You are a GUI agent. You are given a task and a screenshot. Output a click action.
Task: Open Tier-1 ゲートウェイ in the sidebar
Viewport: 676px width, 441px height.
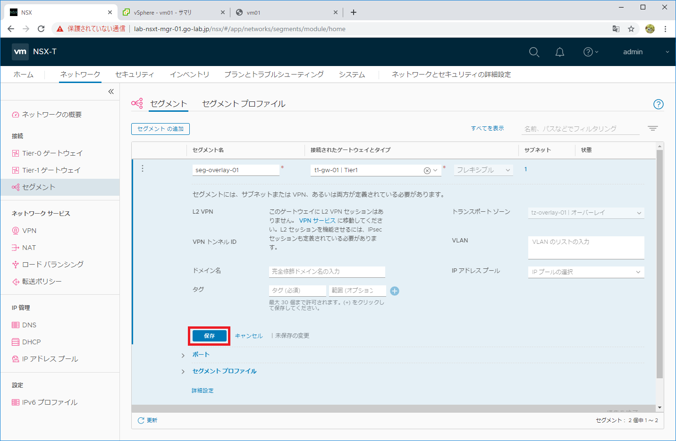click(51, 170)
